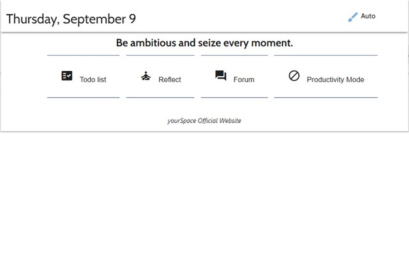Click the Reflect meditation icon

(x=146, y=76)
